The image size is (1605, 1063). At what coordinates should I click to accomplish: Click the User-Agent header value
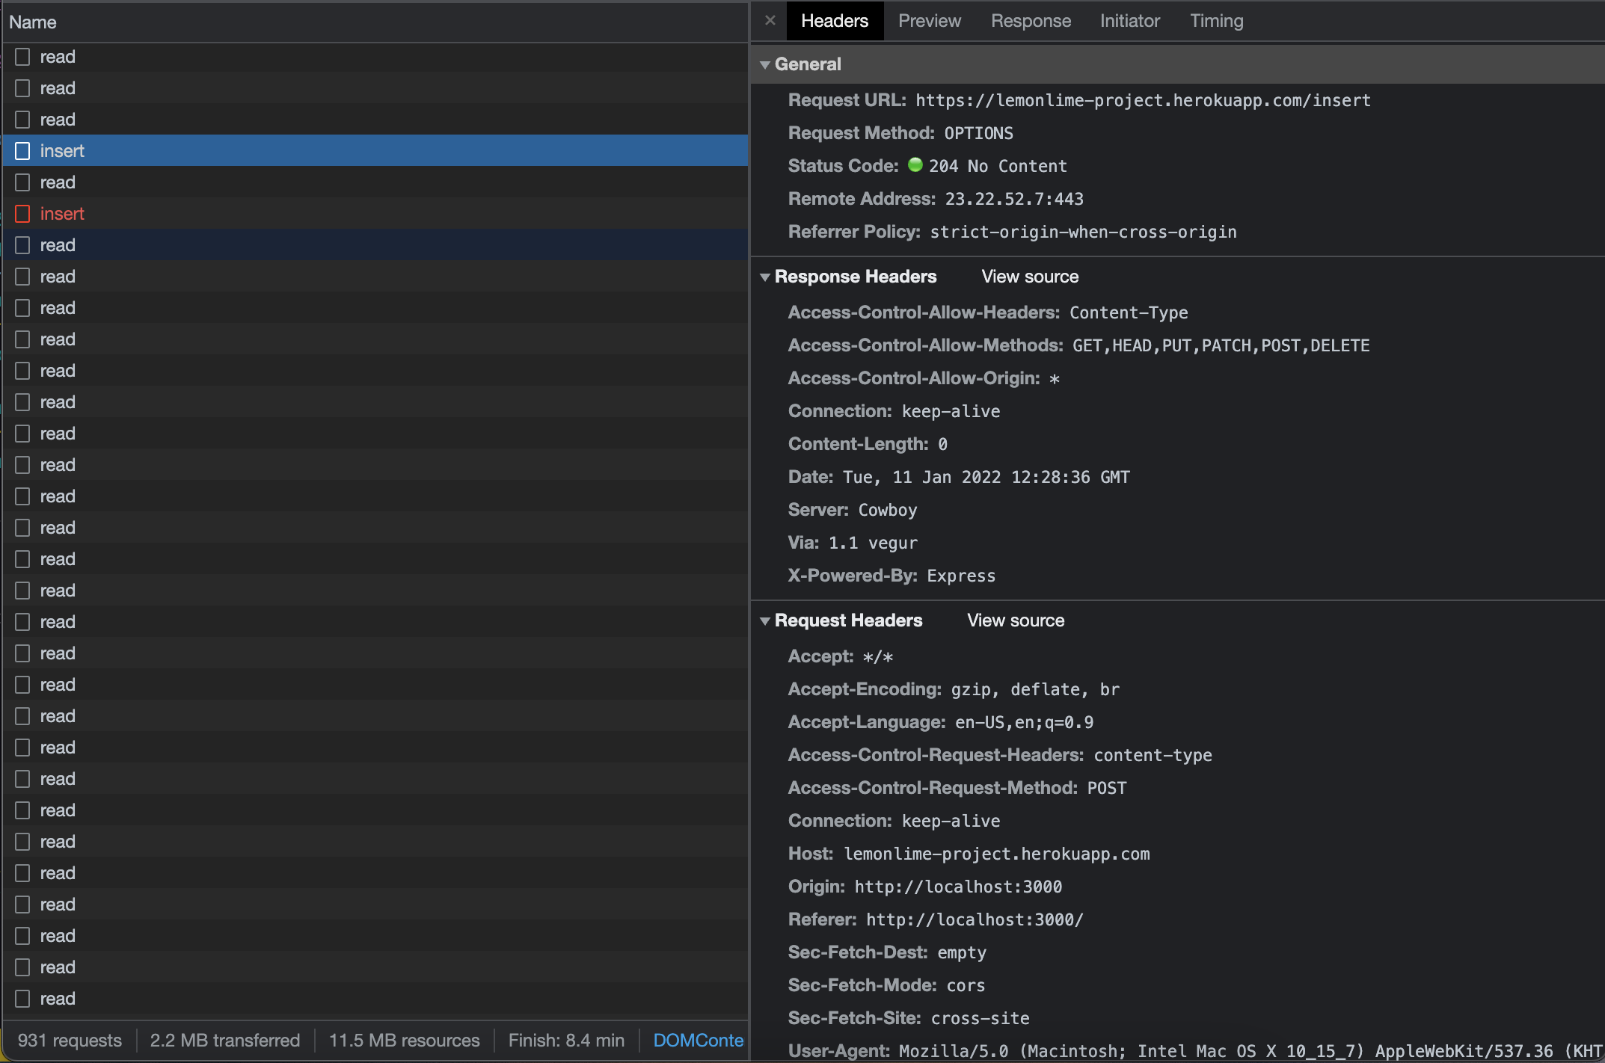coord(1250,1051)
